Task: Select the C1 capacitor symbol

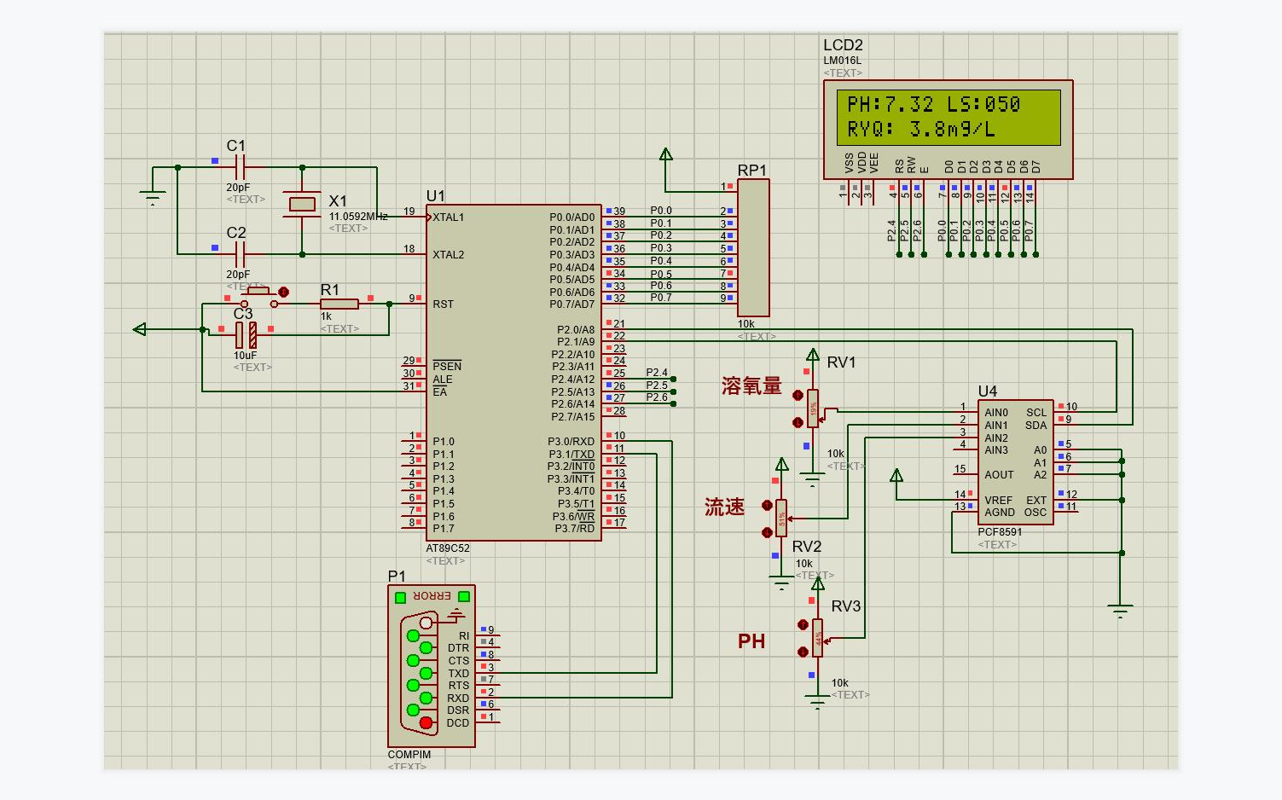Action: pyautogui.click(x=240, y=167)
